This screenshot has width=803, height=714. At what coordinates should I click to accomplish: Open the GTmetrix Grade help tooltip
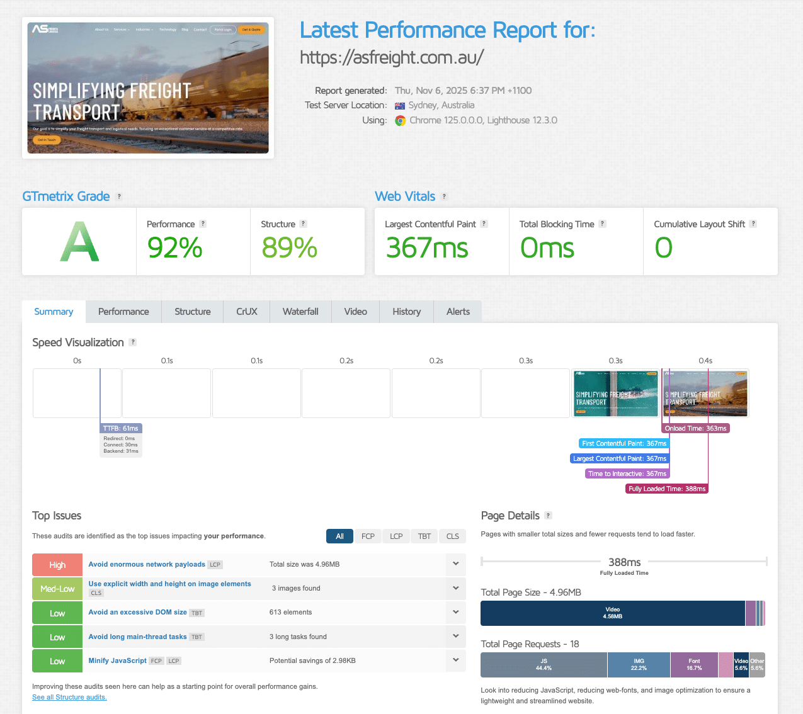click(119, 196)
